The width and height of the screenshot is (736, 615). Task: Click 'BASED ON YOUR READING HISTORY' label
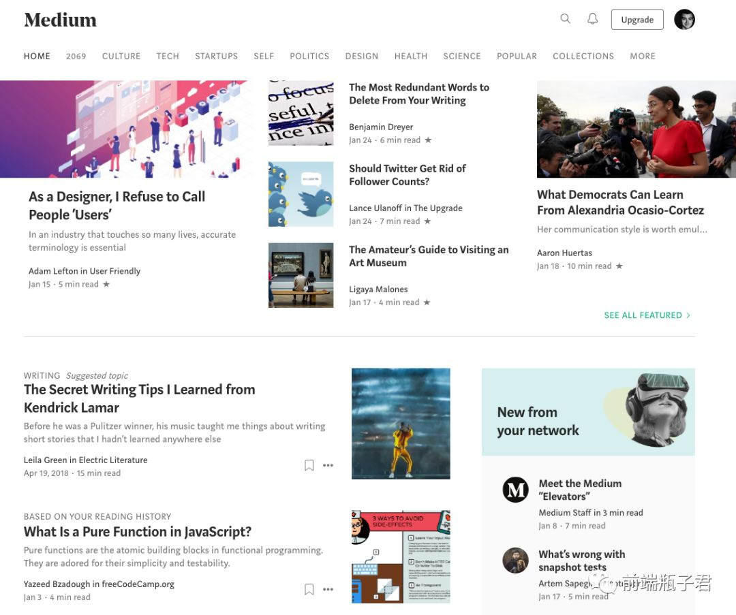pyautogui.click(x=97, y=516)
